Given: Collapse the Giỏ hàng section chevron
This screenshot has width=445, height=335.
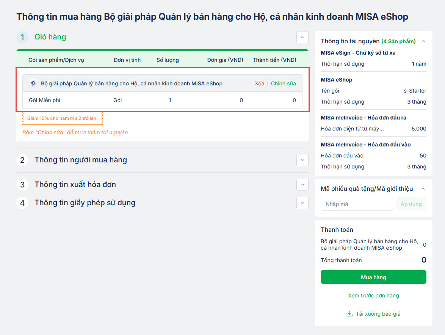Looking at the screenshot, I should [x=302, y=37].
